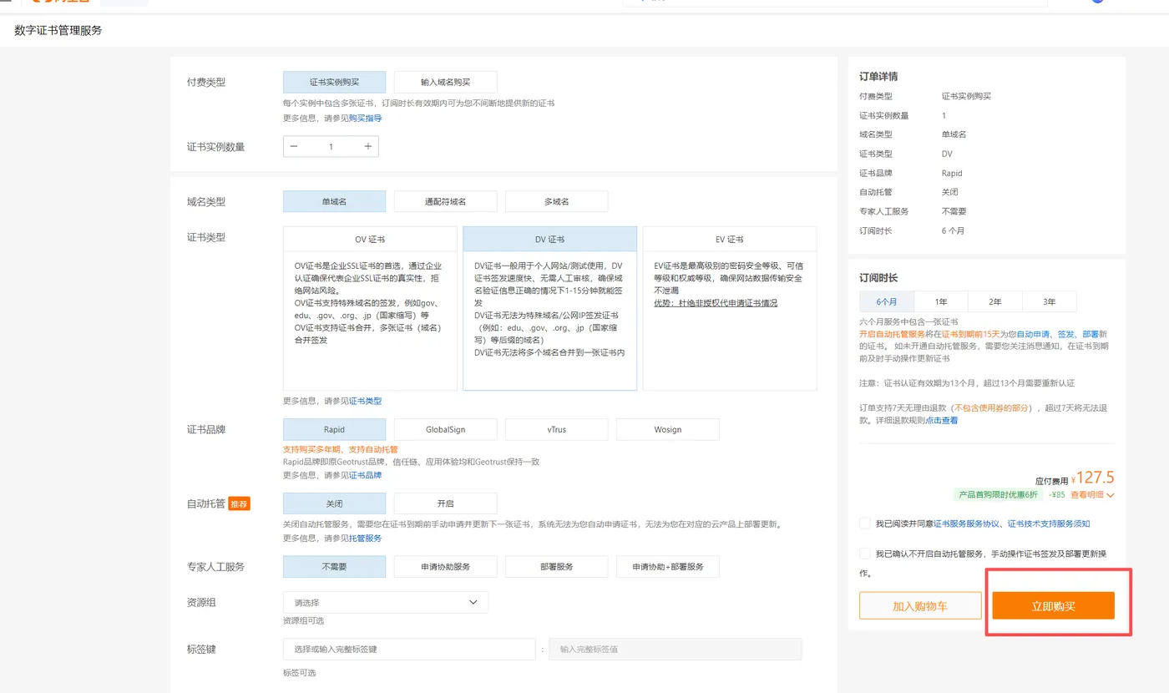
Task: Click the 推荐 badge beside 自动托管
Action: (x=240, y=503)
